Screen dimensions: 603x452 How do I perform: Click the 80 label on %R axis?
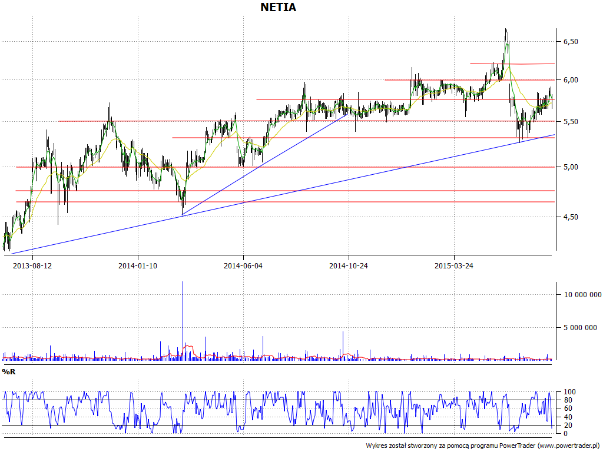pyautogui.click(x=568, y=400)
